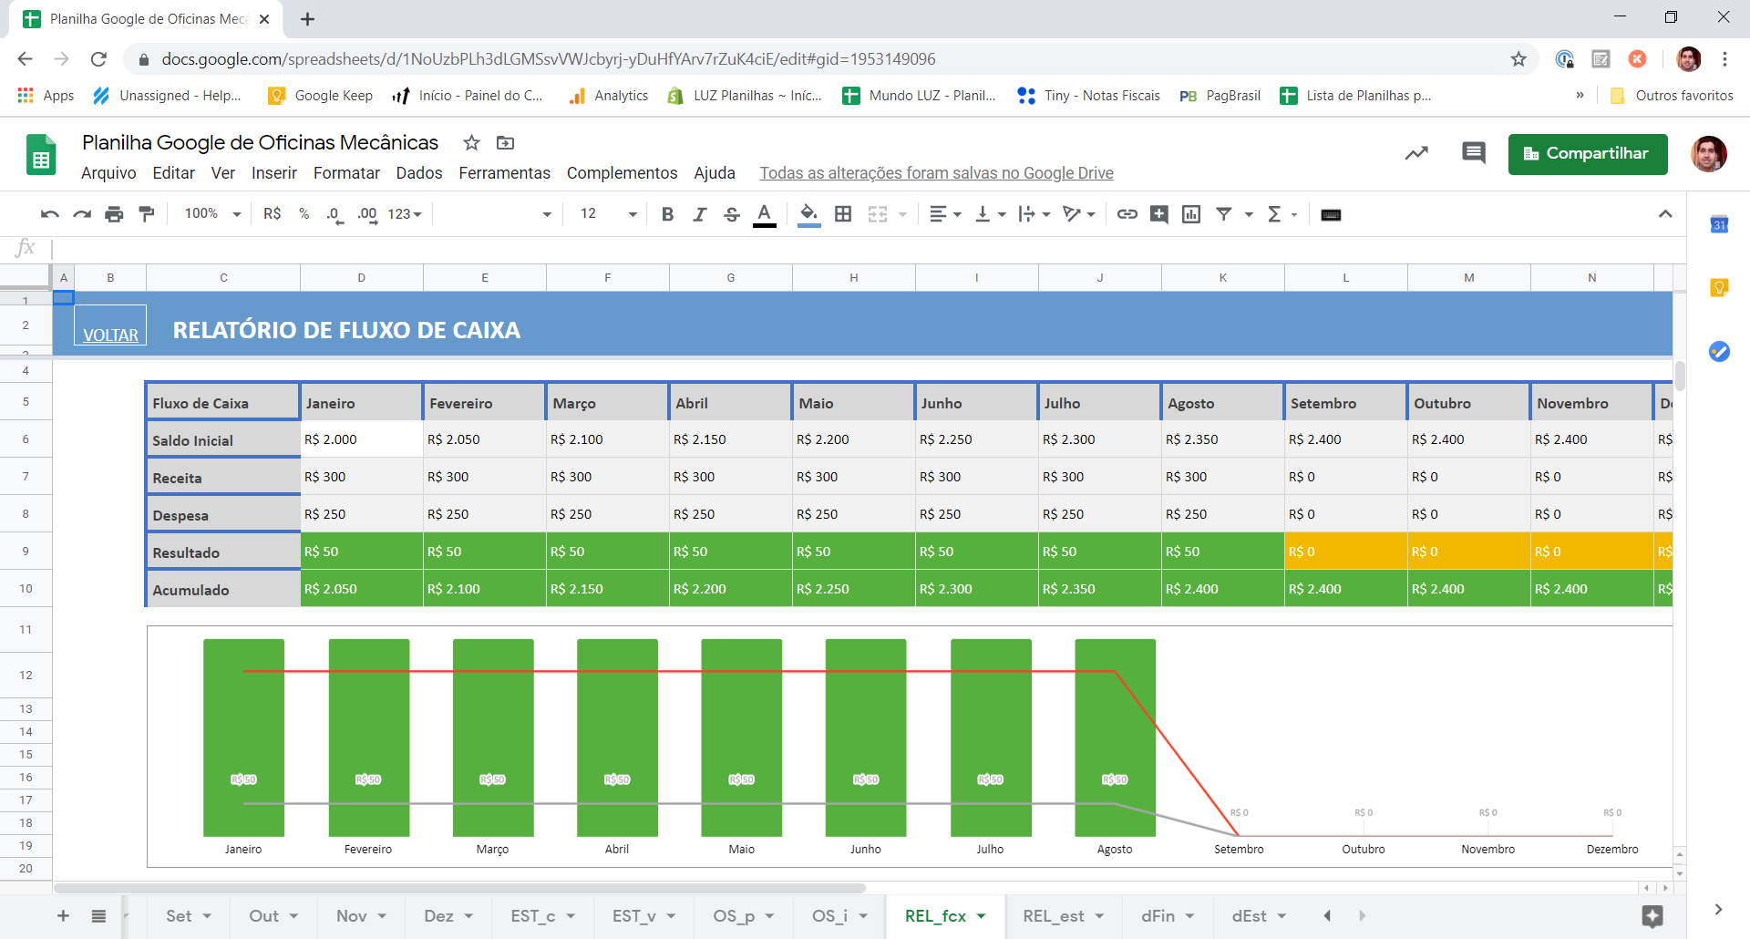Open more number formats 123 dropdown
1750x939 pixels.
click(x=405, y=214)
